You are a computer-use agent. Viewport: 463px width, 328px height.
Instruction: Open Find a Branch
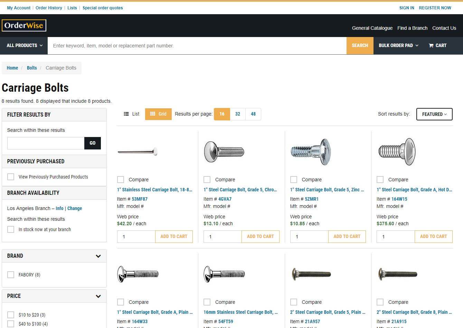pyautogui.click(x=412, y=28)
